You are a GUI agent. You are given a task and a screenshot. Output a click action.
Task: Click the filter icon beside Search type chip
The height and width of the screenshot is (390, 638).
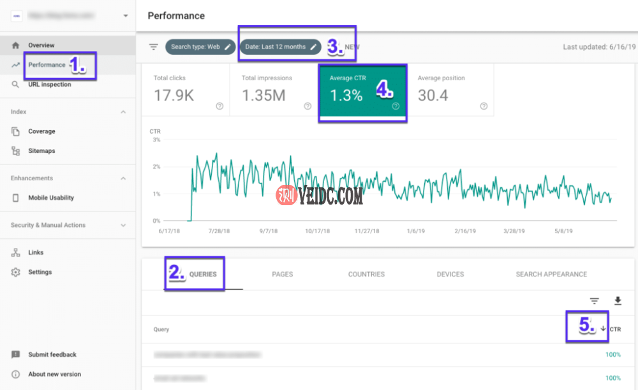pyautogui.click(x=153, y=47)
